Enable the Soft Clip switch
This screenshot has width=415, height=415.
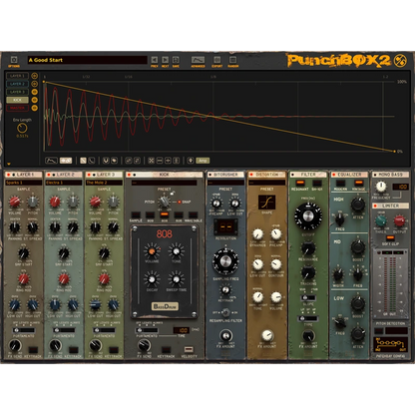(390, 238)
